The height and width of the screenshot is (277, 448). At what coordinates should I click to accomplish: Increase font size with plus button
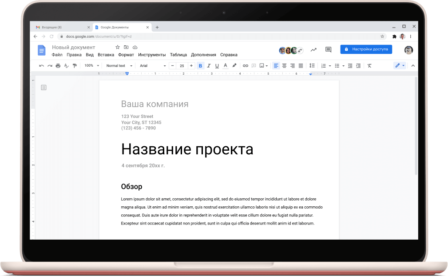[191, 66]
